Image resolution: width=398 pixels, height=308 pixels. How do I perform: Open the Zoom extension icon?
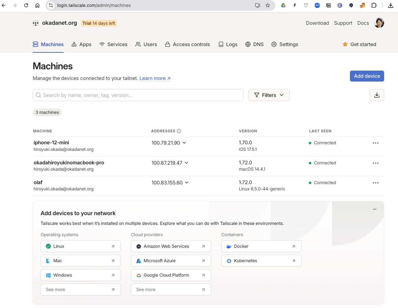[x=317, y=5]
